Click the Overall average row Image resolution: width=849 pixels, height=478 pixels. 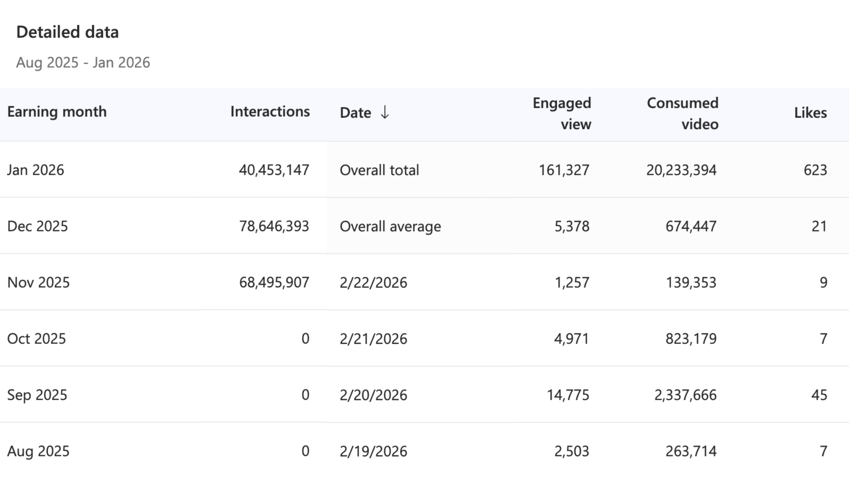[390, 226]
